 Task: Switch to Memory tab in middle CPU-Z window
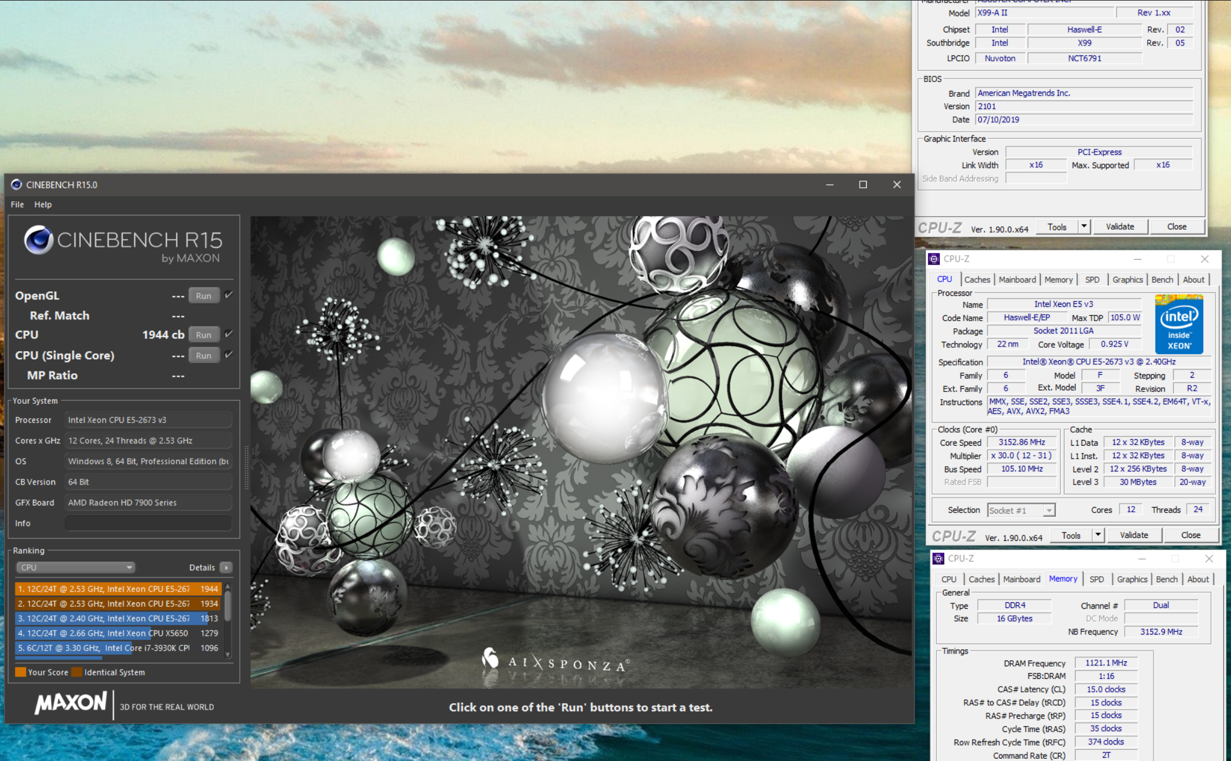coord(1058,280)
